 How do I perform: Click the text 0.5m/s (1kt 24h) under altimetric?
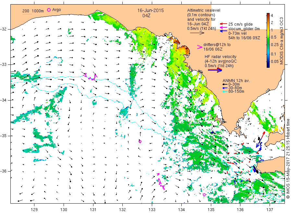202,29
